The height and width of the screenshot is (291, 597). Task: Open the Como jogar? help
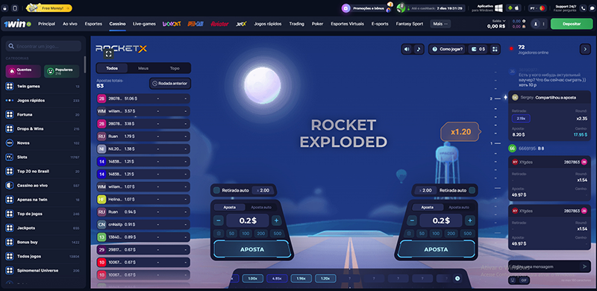pos(448,49)
